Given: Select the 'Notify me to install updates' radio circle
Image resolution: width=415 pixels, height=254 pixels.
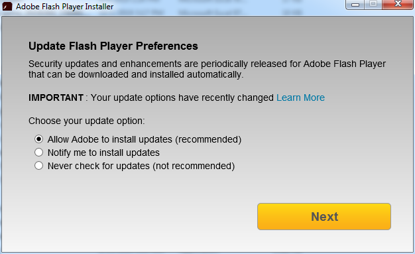Looking at the screenshot, I should pos(38,153).
